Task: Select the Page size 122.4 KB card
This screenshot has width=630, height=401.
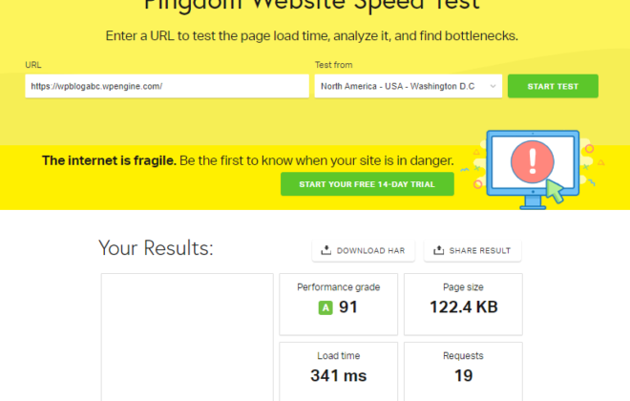Action: tap(463, 305)
